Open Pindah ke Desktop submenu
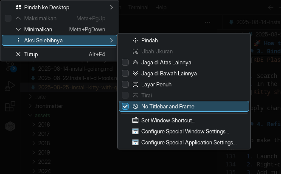 click(x=59, y=7)
